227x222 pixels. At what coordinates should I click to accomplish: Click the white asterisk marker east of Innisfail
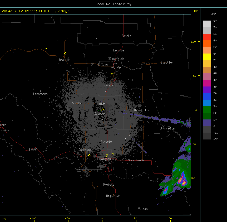132,80
